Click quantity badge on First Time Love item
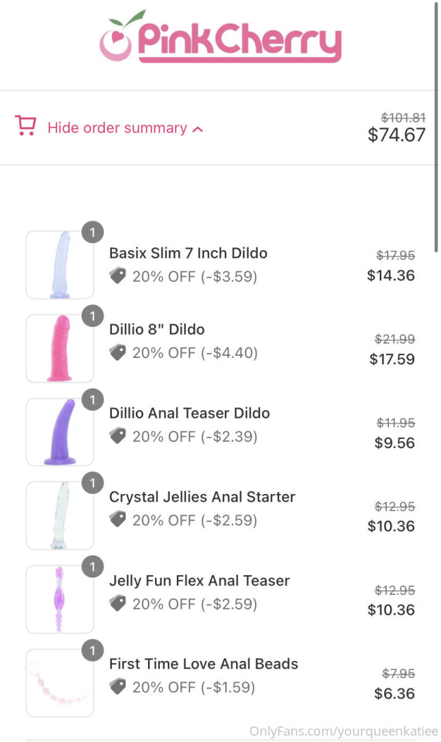The image size is (441, 742). 92,651
